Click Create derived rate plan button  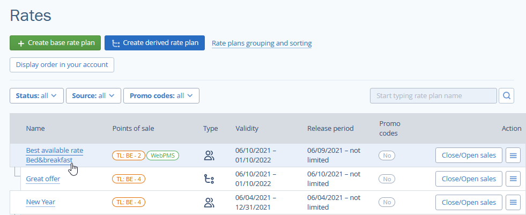154,43
